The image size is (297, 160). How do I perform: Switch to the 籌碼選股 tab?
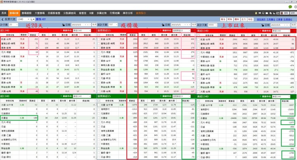pyautogui.click(x=26, y=13)
